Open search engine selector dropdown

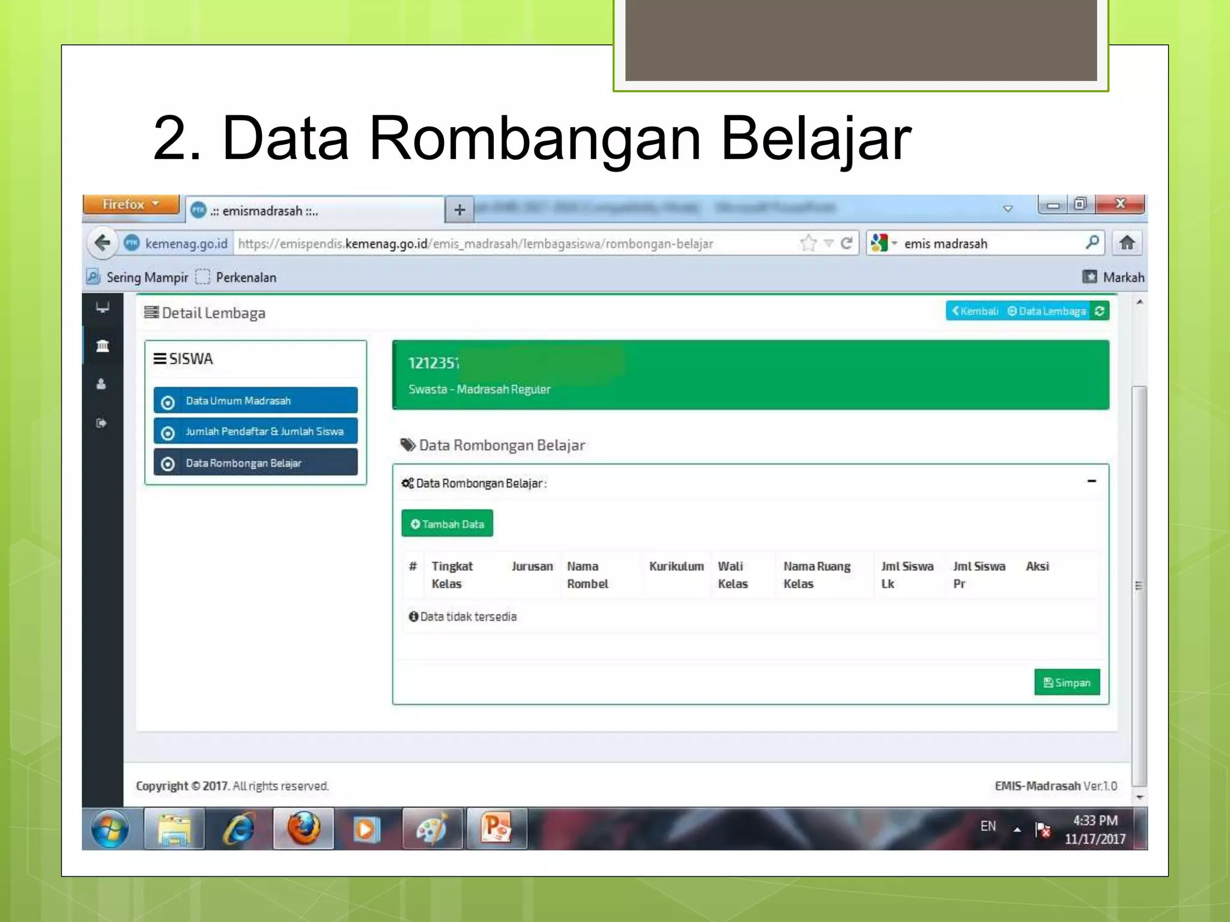883,243
